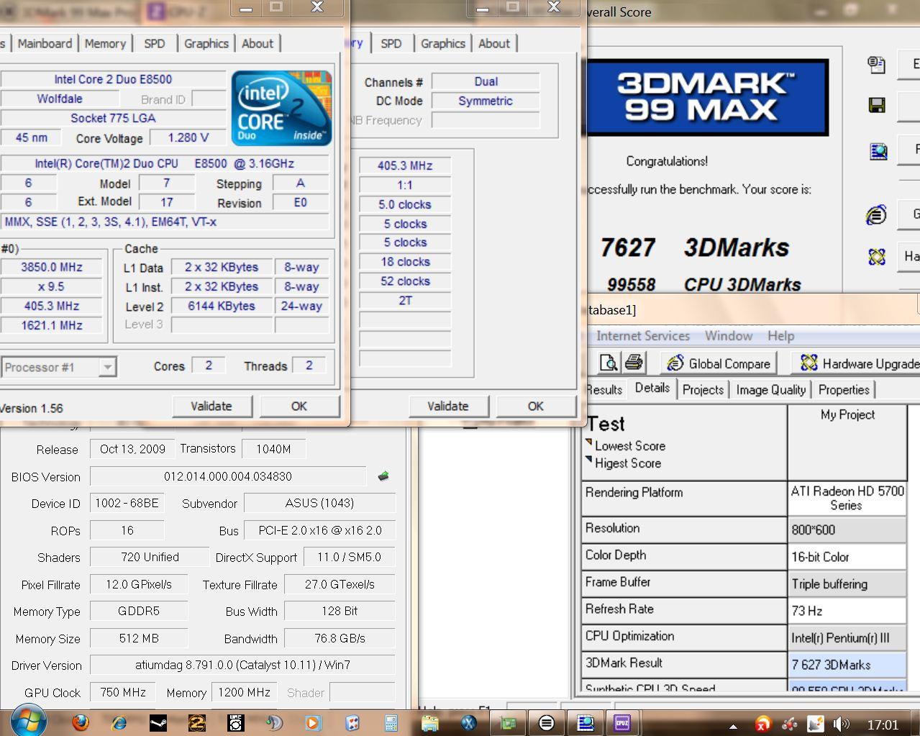Click the GPU Clock 750 MHz field

point(123,692)
